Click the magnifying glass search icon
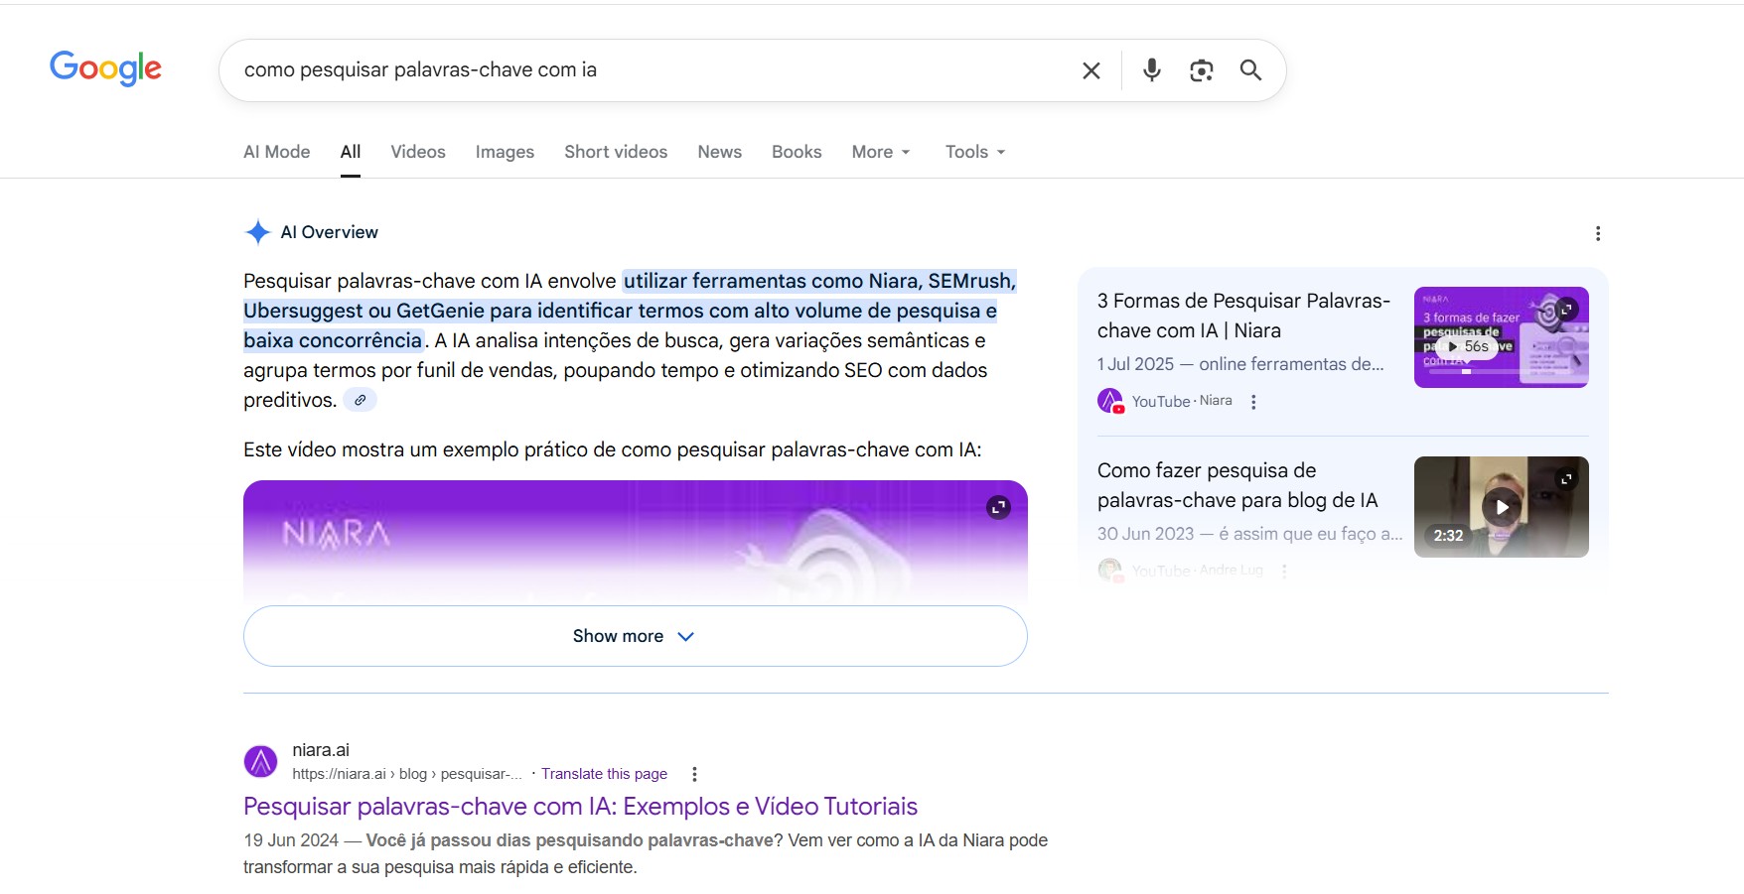1744x894 pixels. point(1250,70)
